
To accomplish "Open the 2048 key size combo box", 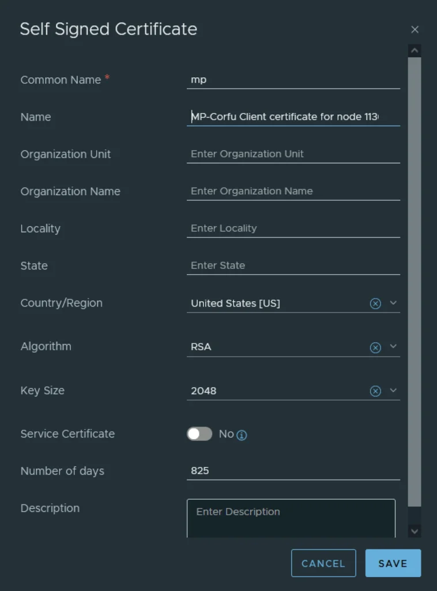I will (x=293, y=391).
